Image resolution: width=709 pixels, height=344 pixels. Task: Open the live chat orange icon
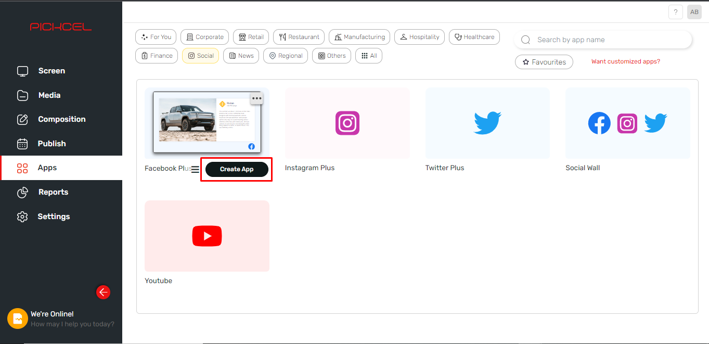(18, 318)
